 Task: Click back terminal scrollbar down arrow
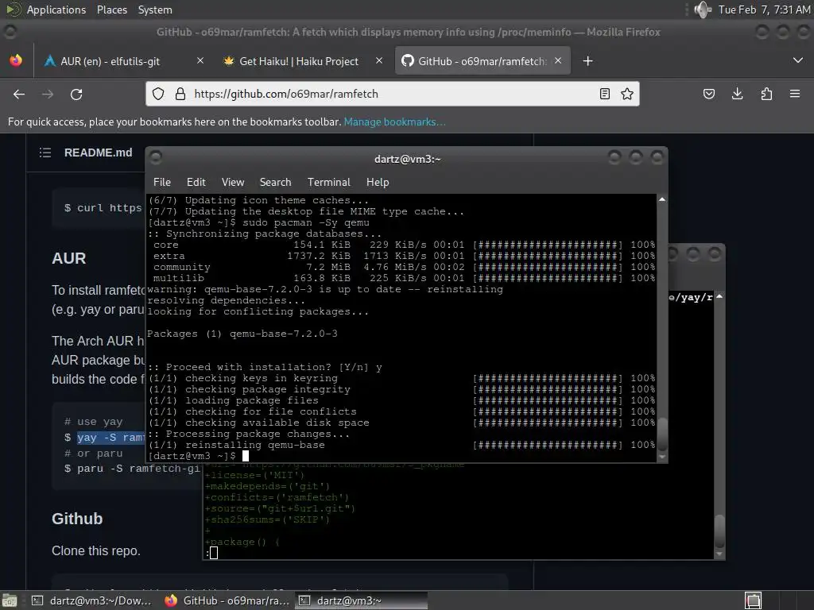coord(719,554)
